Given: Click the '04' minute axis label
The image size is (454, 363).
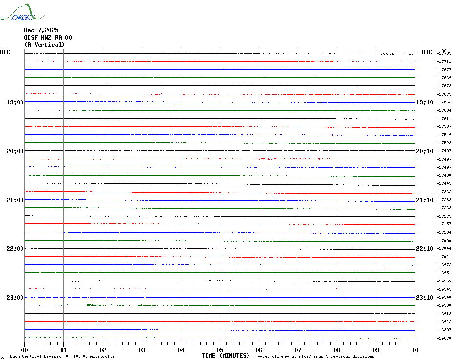Looking at the screenshot, I should point(181,350).
